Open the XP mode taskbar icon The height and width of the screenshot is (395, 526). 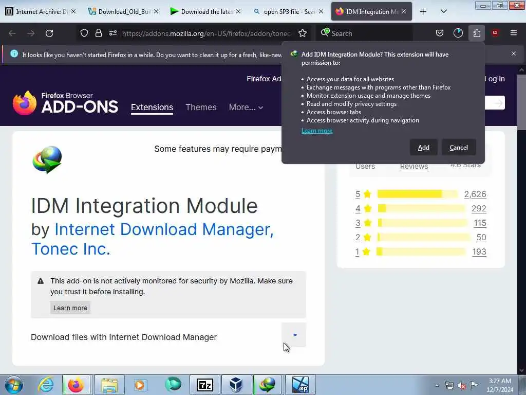click(x=300, y=385)
